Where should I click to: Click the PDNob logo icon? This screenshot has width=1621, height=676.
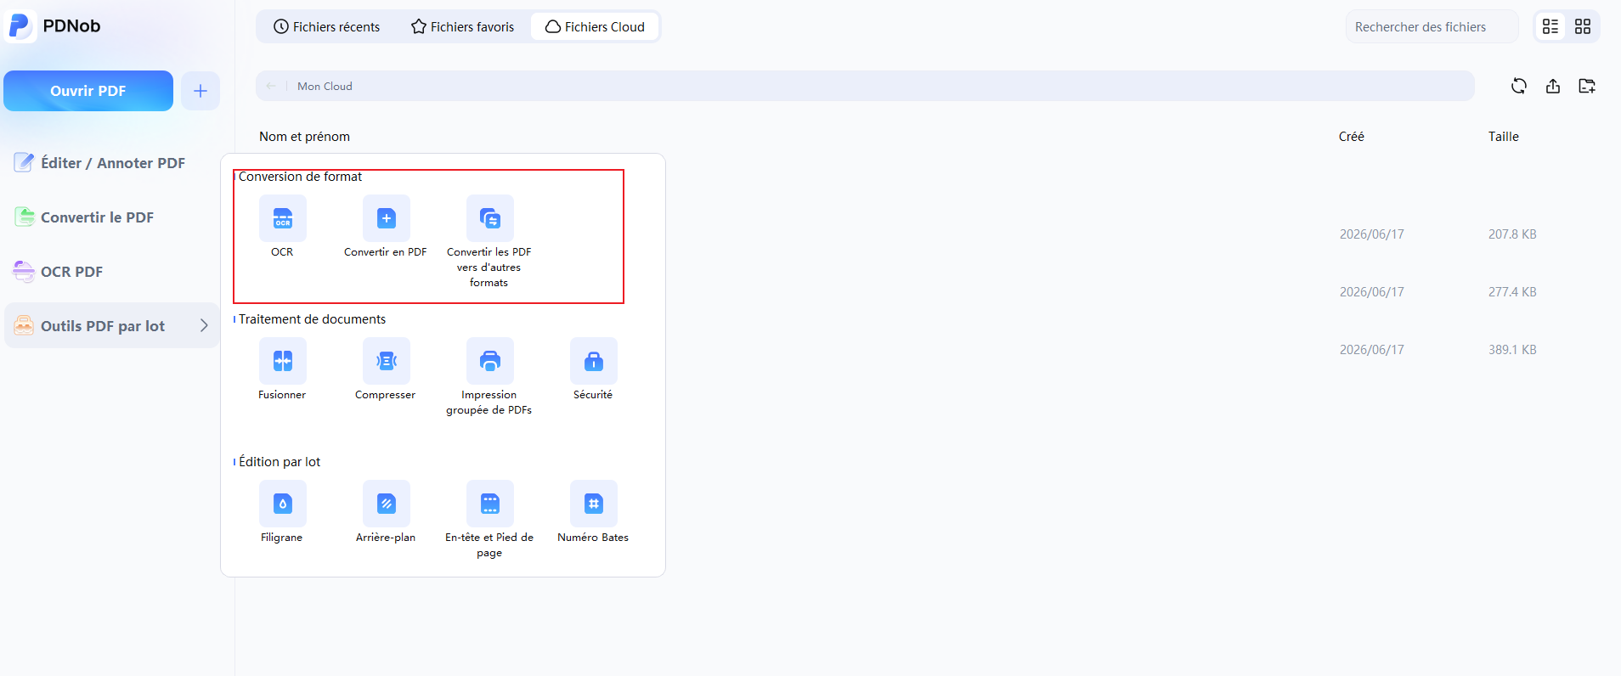click(20, 26)
